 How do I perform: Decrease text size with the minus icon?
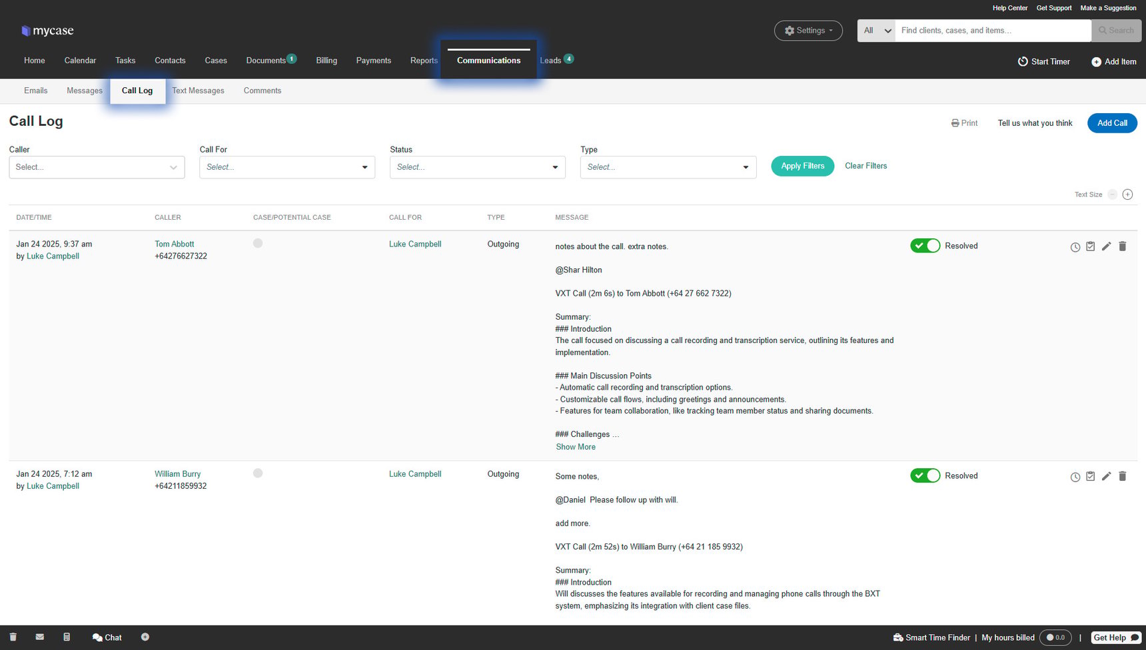(1112, 194)
